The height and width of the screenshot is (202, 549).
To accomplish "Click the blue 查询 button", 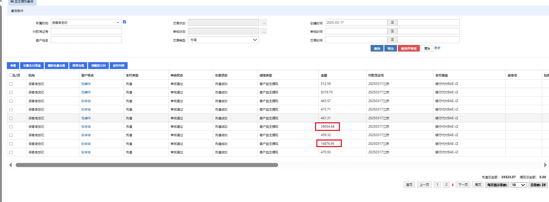I will pyautogui.click(x=377, y=48).
